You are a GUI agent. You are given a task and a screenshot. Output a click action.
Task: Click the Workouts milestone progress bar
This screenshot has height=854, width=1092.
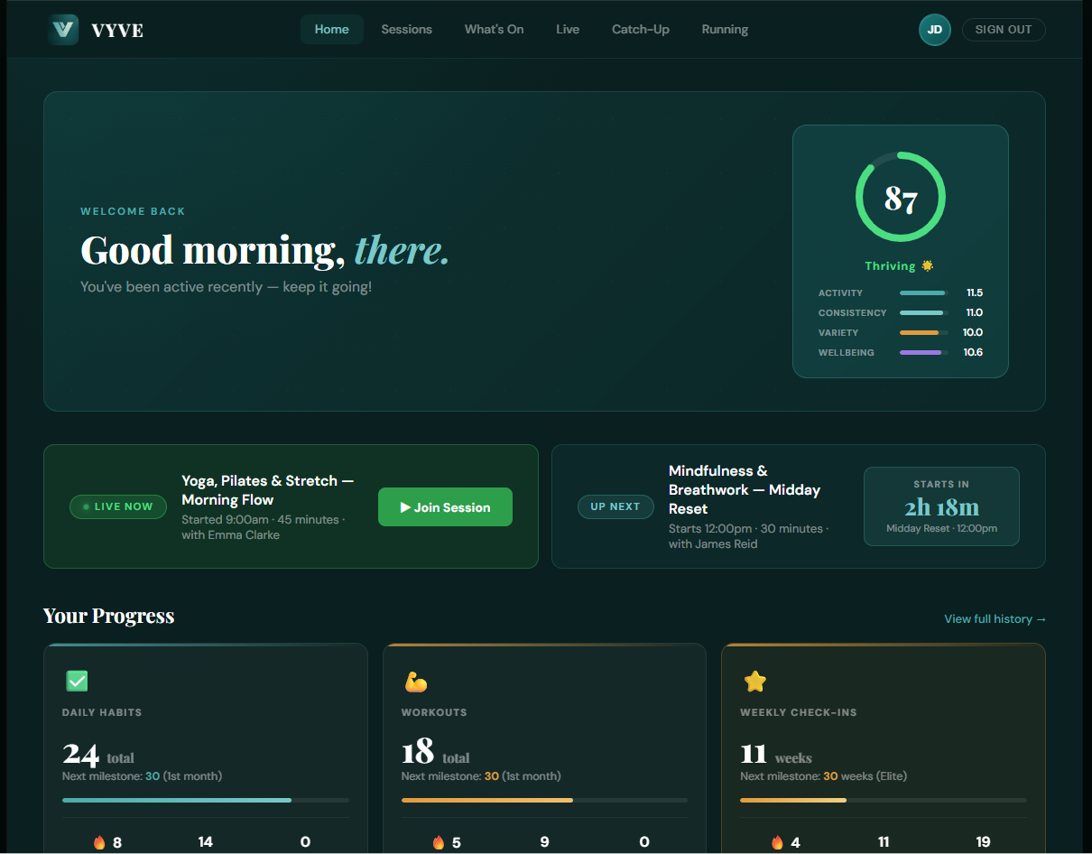click(x=544, y=801)
